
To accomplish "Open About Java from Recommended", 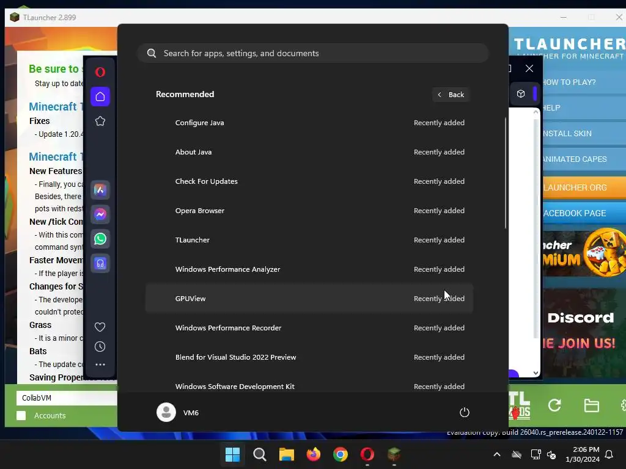I will [x=309, y=152].
